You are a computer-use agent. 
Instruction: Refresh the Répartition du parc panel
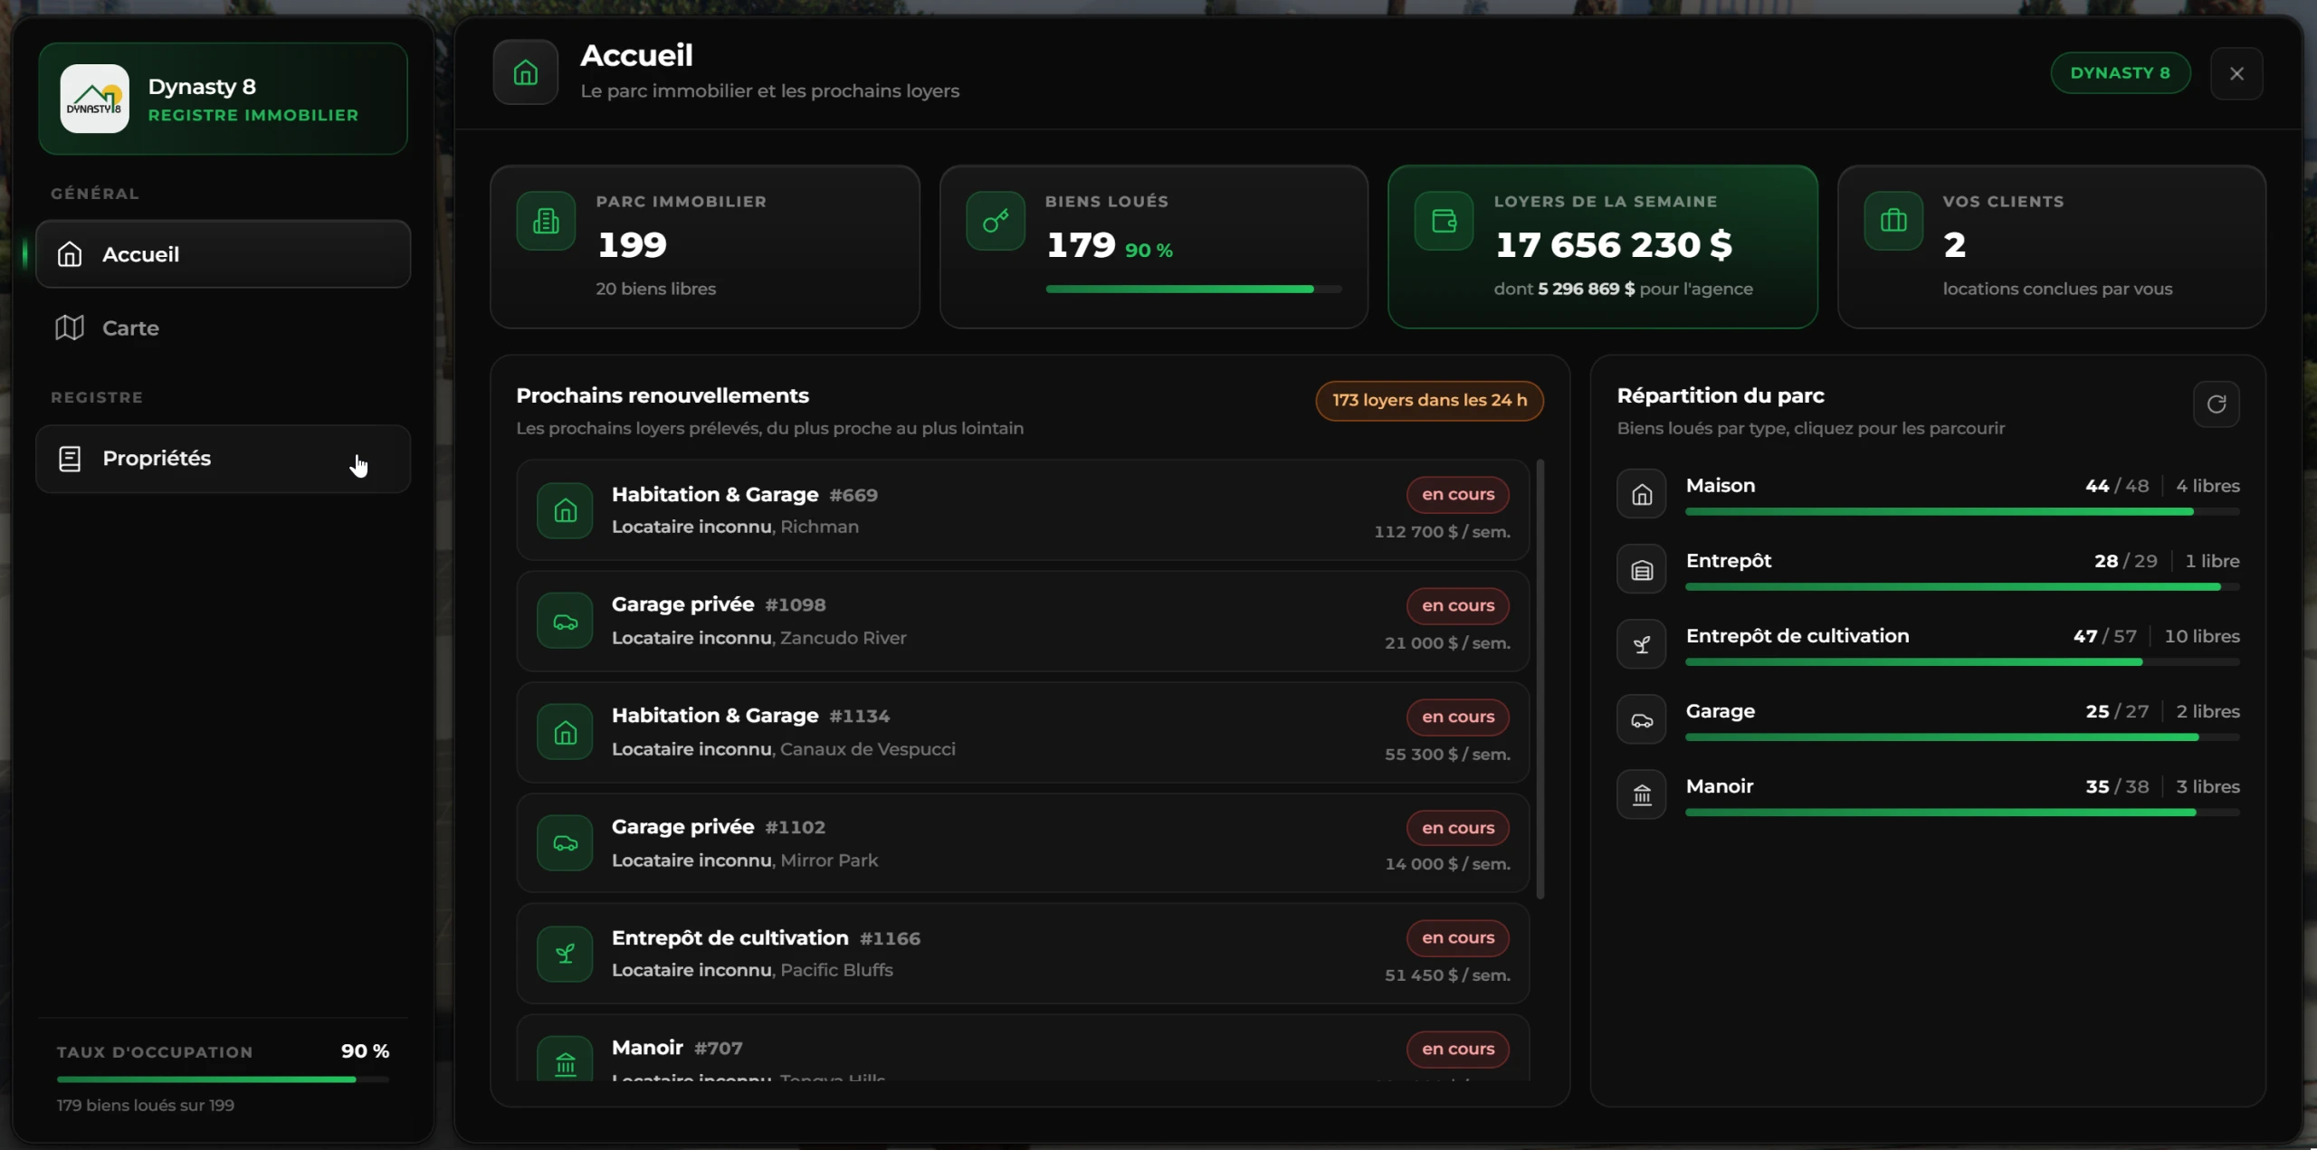pos(2217,404)
